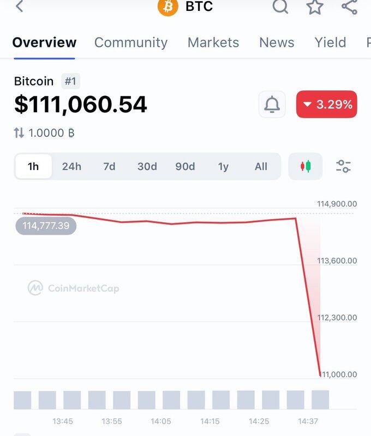371x436 pixels.
Task: Tap the red 3.29% change badge
Action: click(326, 104)
